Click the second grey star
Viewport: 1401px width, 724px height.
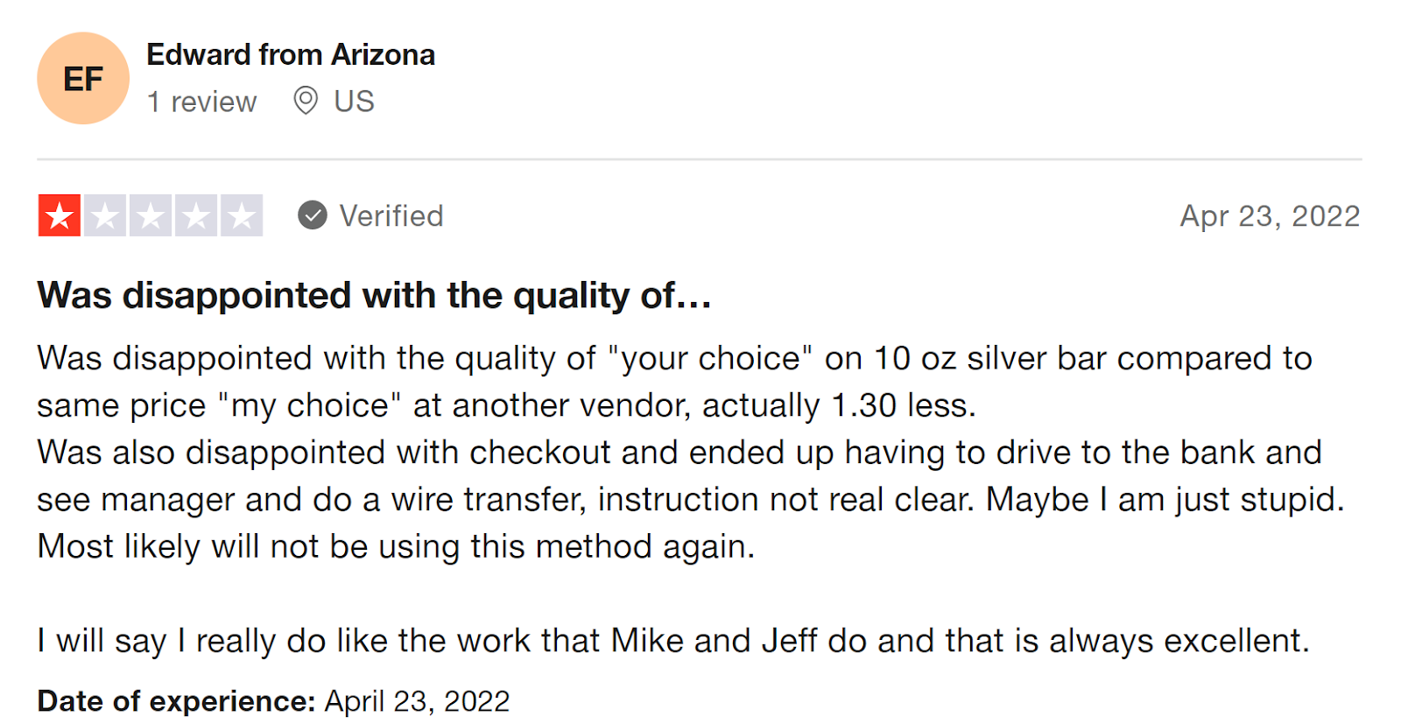[105, 215]
